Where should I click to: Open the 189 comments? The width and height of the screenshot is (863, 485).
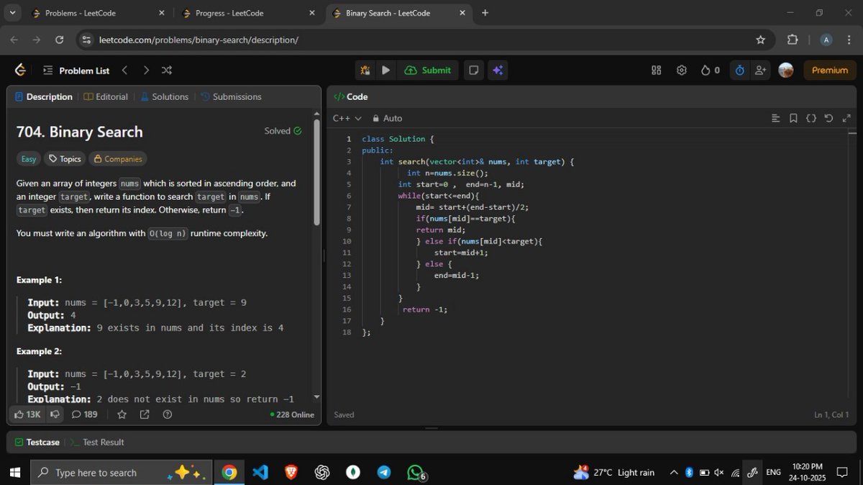[85, 414]
